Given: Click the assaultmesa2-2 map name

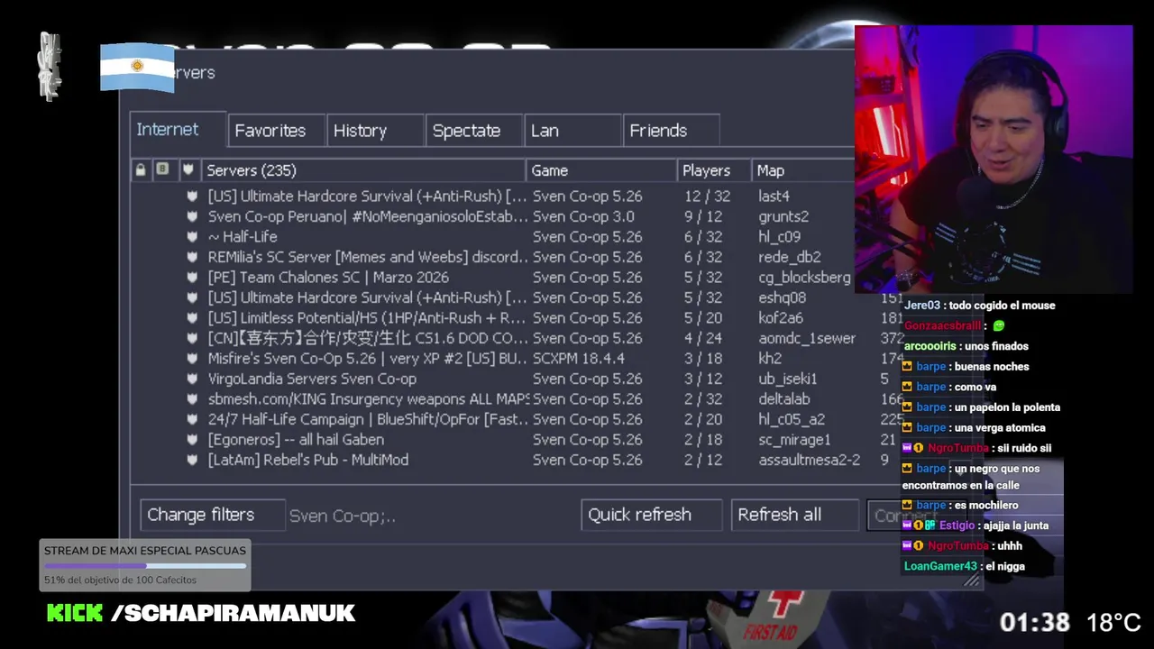Looking at the screenshot, I should (810, 460).
